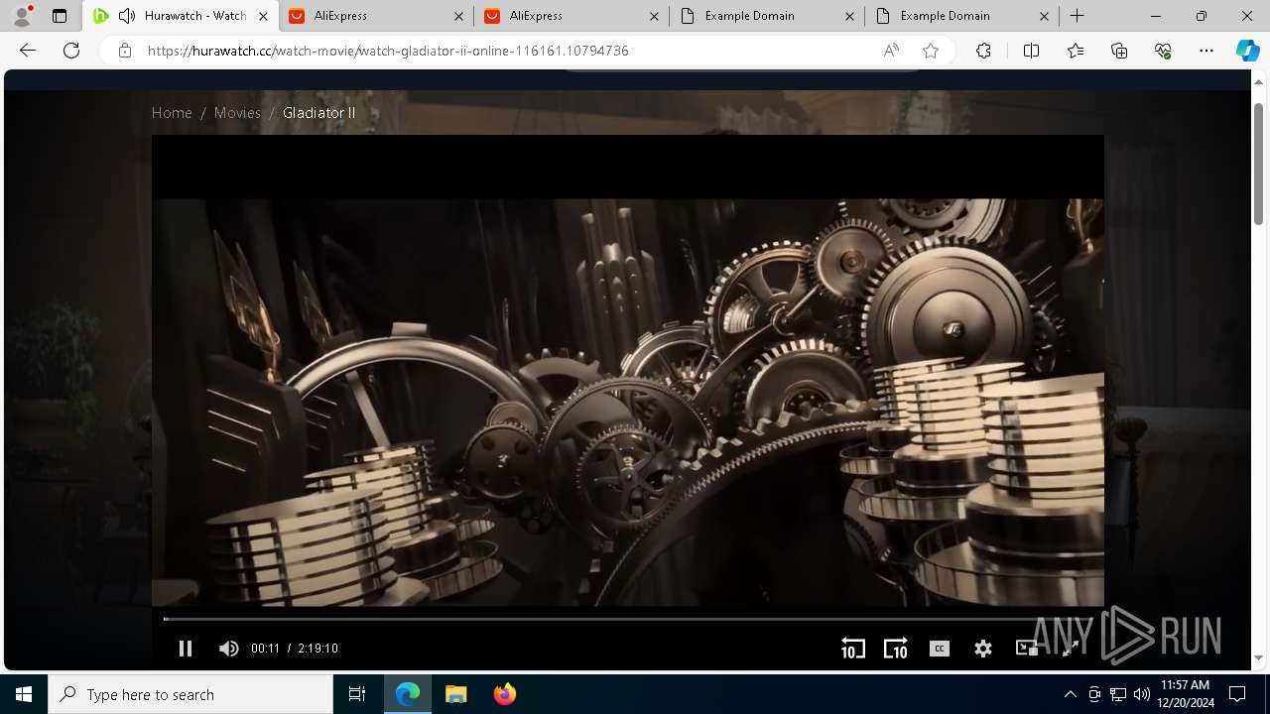Skip forward 10 seconds
This screenshot has height=714, width=1270.
click(895, 649)
